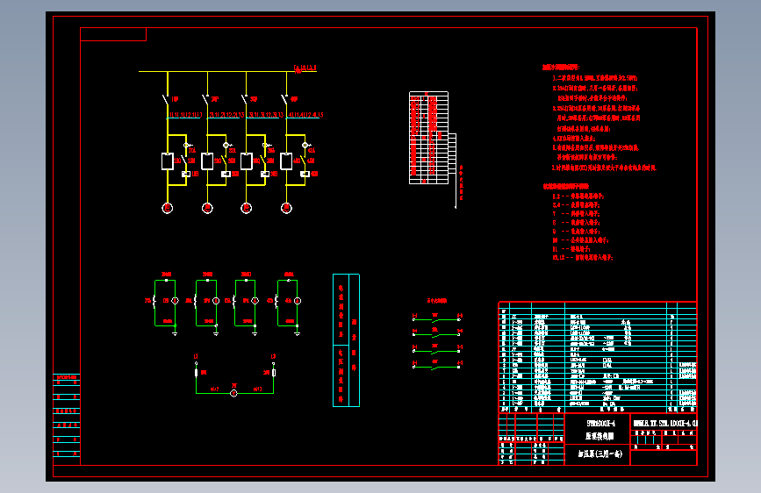Select the empty red rectangle in the top-left frame corner
Image resolution: width=761 pixels, height=493 pixels.
(113, 34)
